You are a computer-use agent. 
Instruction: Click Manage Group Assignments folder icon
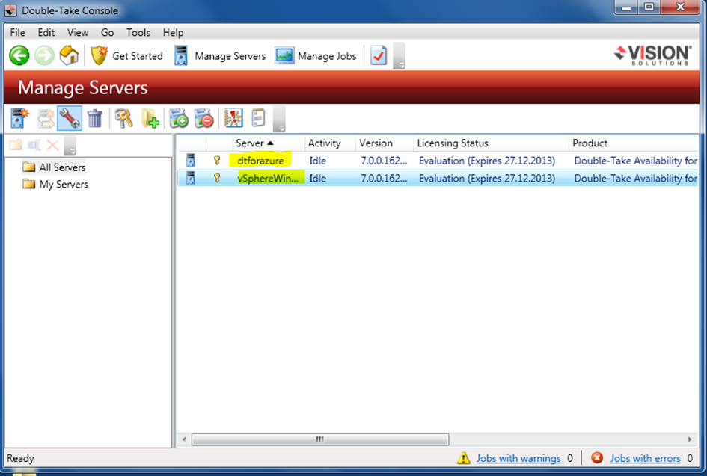150,118
